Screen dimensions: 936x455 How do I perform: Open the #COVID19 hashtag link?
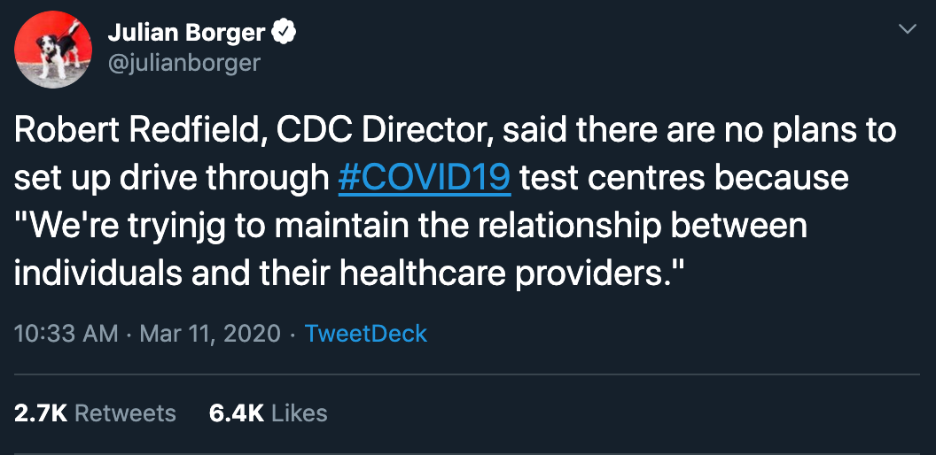pos(425,178)
